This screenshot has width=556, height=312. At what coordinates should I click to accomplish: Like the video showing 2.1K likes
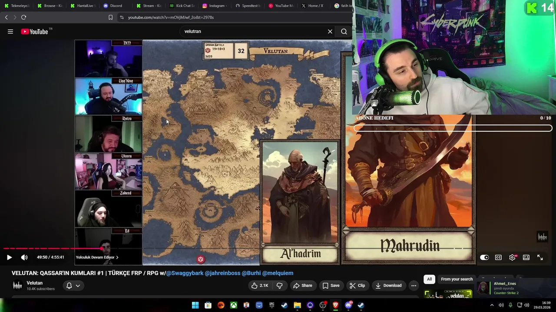point(260,286)
